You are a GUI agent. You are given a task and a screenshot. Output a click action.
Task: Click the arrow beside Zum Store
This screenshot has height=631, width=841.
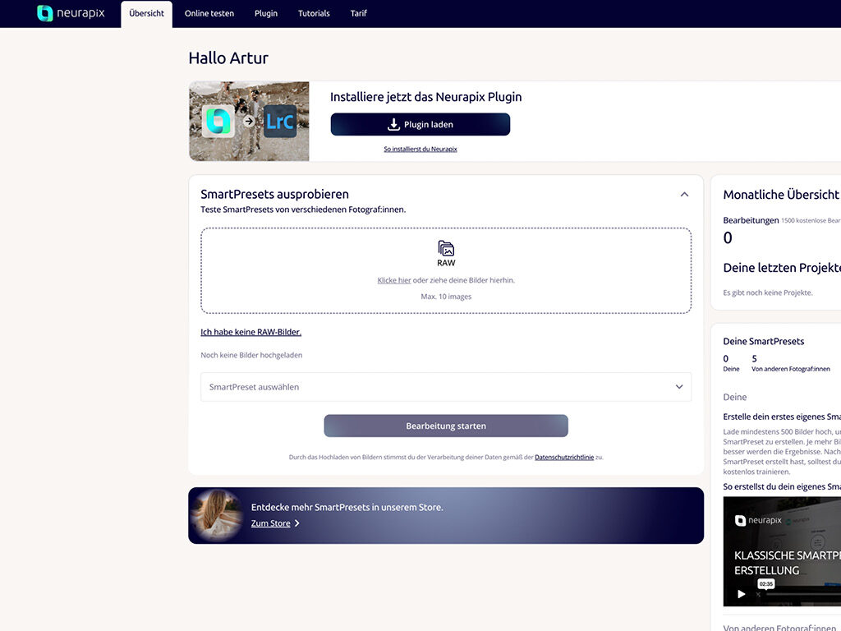pos(297,523)
